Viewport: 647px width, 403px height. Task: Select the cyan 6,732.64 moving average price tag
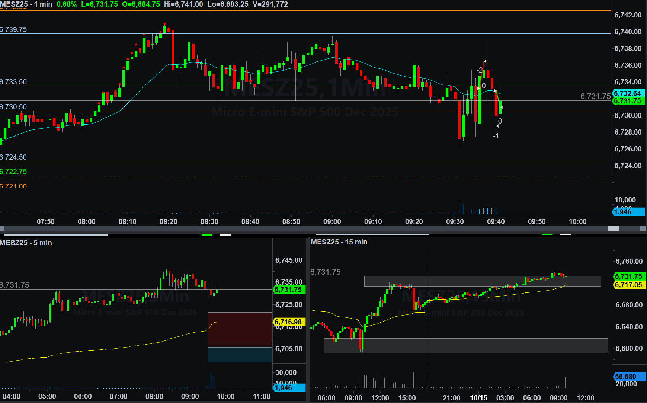pyautogui.click(x=628, y=93)
